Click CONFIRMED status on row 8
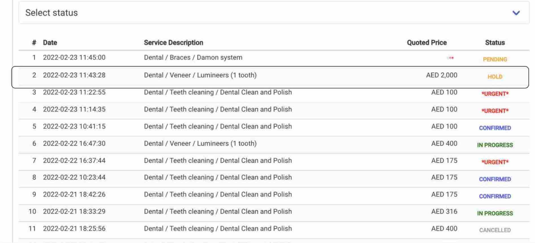 [x=495, y=179]
